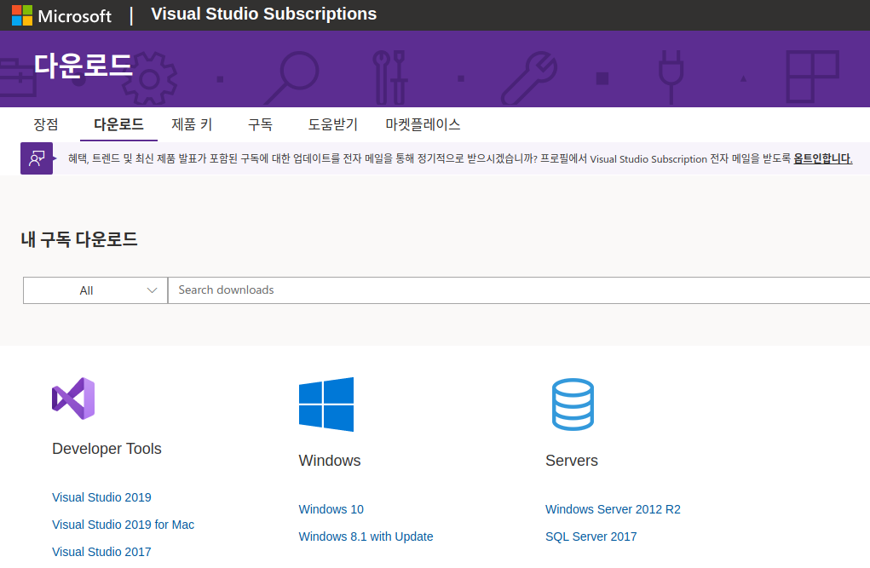
Task: Follow the 옵트인합니다 link
Action: point(822,158)
